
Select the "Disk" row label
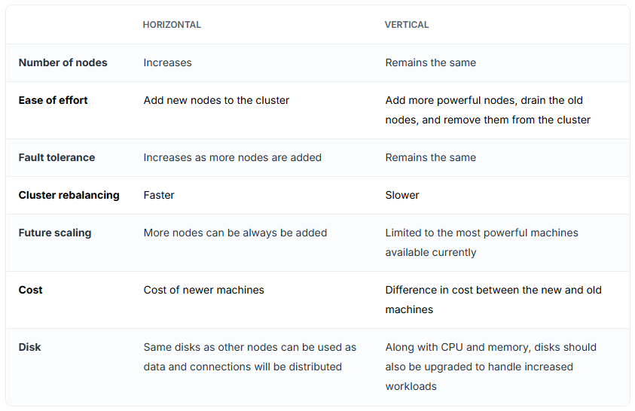click(x=29, y=347)
